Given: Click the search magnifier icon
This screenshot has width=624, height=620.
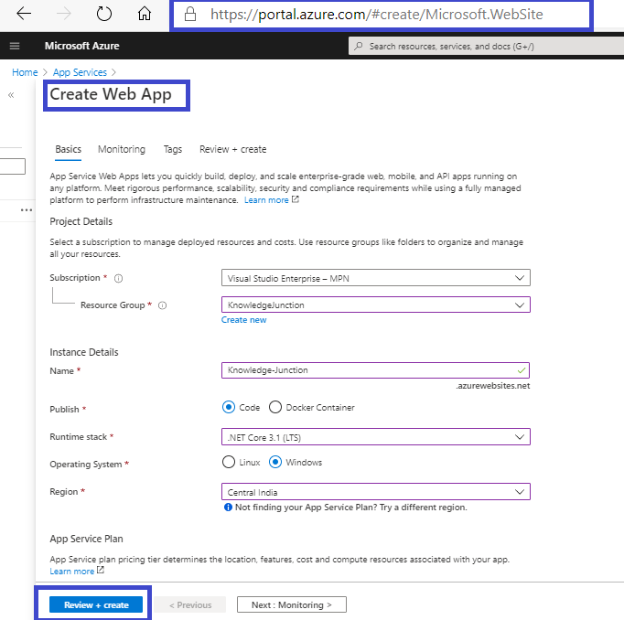Looking at the screenshot, I should click(x=359, y=46).
